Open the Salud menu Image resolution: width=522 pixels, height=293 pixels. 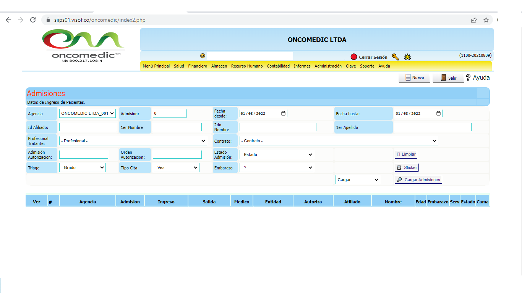(179, 66)
